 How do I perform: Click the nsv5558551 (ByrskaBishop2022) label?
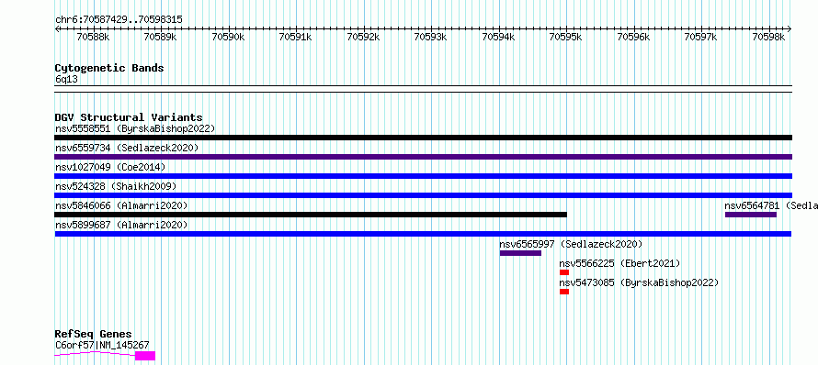tap(135, 128)
